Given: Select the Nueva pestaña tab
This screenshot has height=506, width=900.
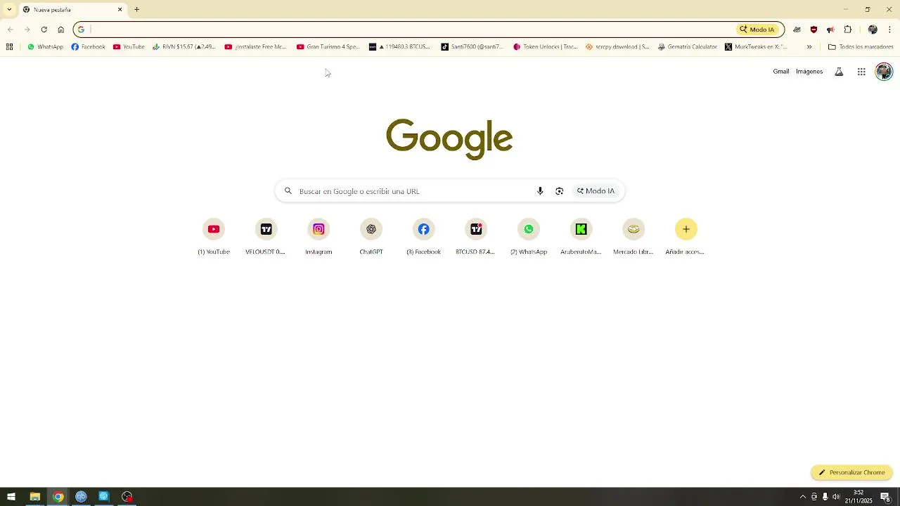Looking at the screenshot, I should pos(73,9).
